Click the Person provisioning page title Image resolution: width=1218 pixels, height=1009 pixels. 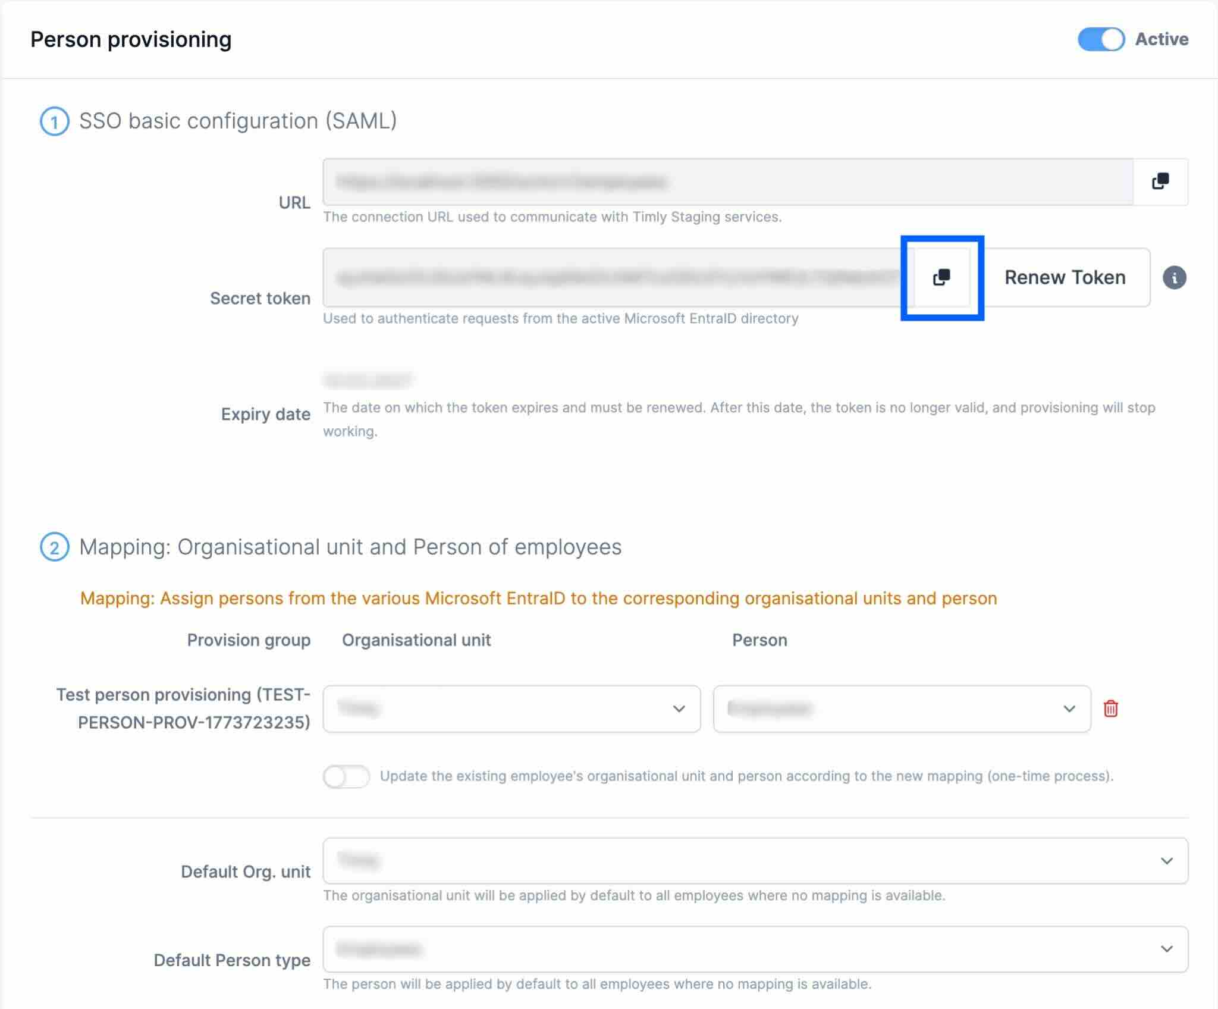tap(131, 40)
